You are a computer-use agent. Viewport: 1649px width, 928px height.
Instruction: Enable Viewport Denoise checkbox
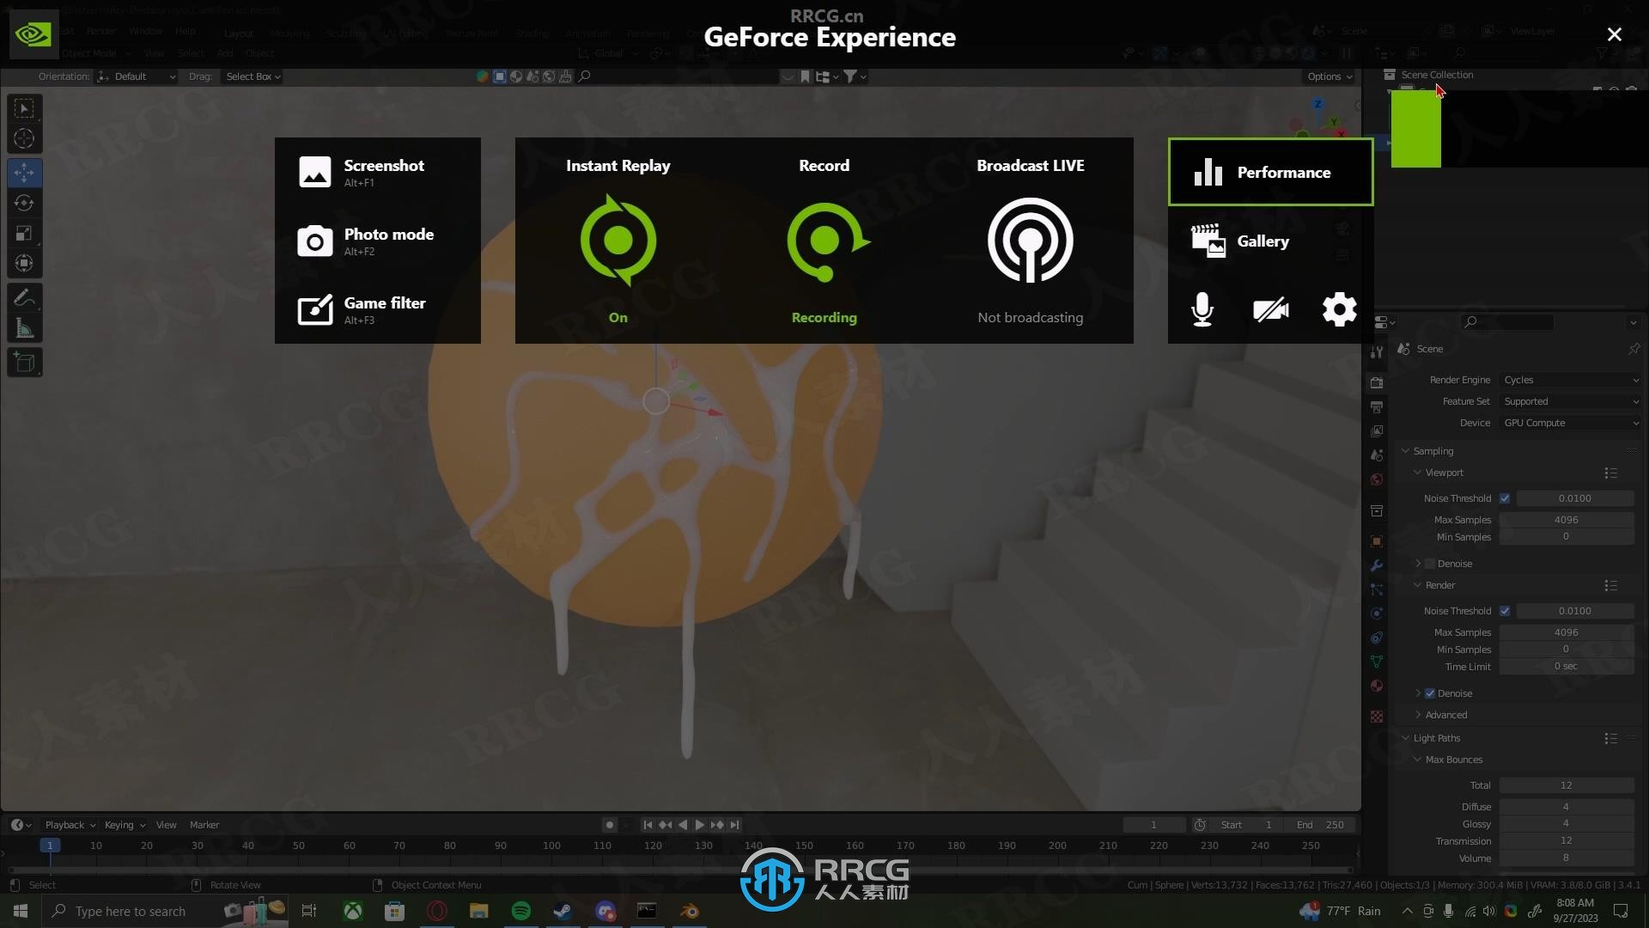(1430, 564)
